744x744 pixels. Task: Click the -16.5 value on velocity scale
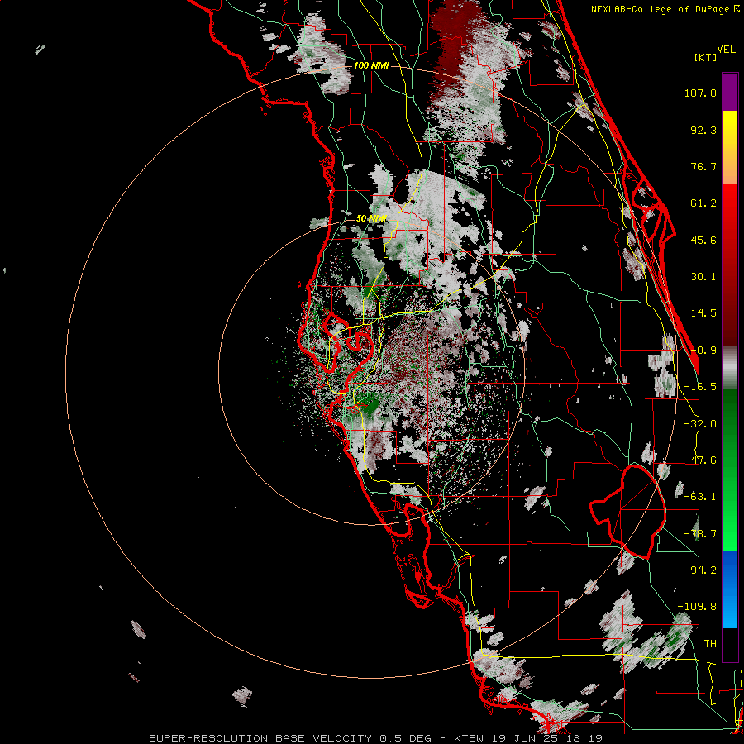[x=700, y=387]
